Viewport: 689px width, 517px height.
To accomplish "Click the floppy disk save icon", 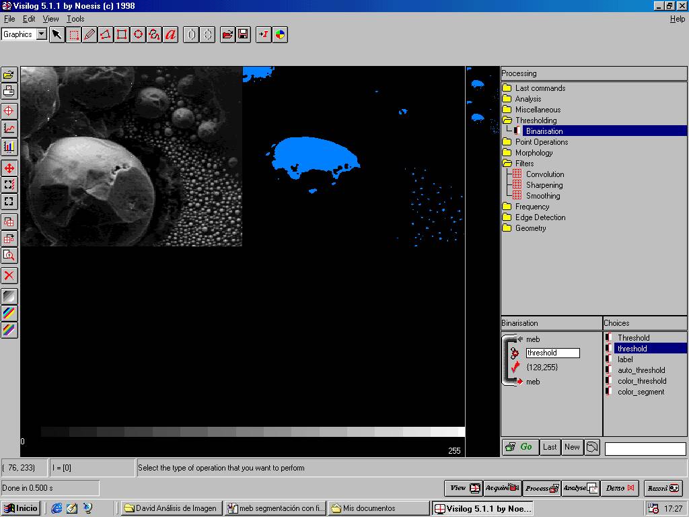I will coord(244,34).
